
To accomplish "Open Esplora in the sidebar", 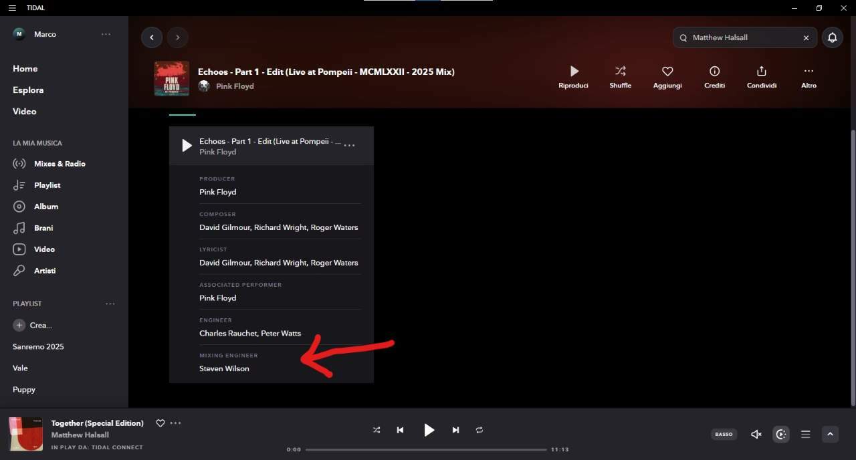I will pyautogui.click(x=28, y=90).
